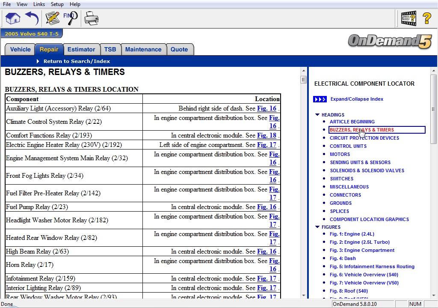Go to the Home screen icon
The width and height of the screenshot is (438, 308).
pyautogui.click(x=13, y=18)
